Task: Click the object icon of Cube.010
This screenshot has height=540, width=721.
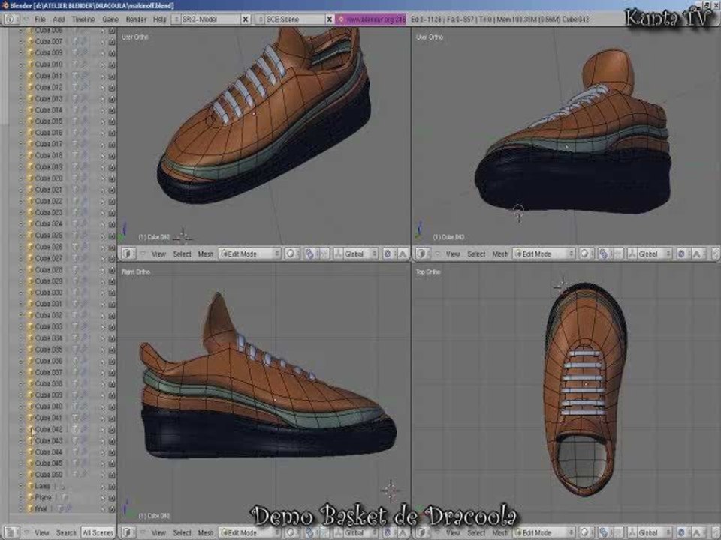Action: point(30,64)
